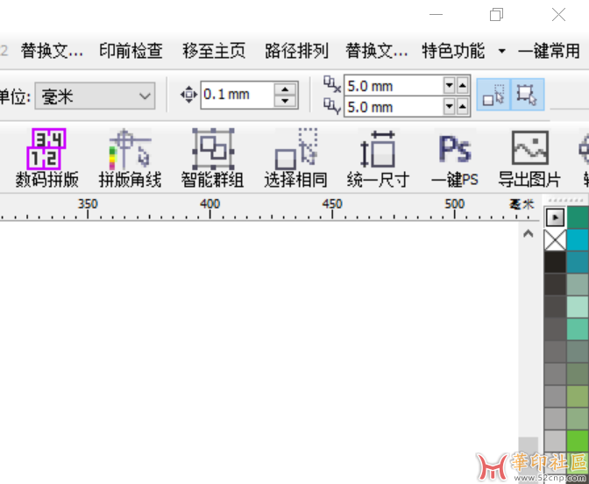Click the X duplicate distance 5.0 mm field
This screenshot has width=589, height=484.
pos(394,86)
